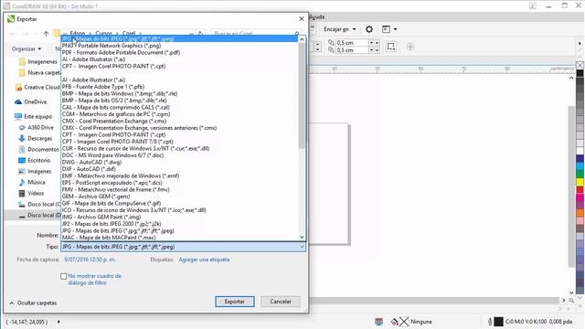
Task: Choose PDF - Formato Adobe Portable Document
Action: 121,53
